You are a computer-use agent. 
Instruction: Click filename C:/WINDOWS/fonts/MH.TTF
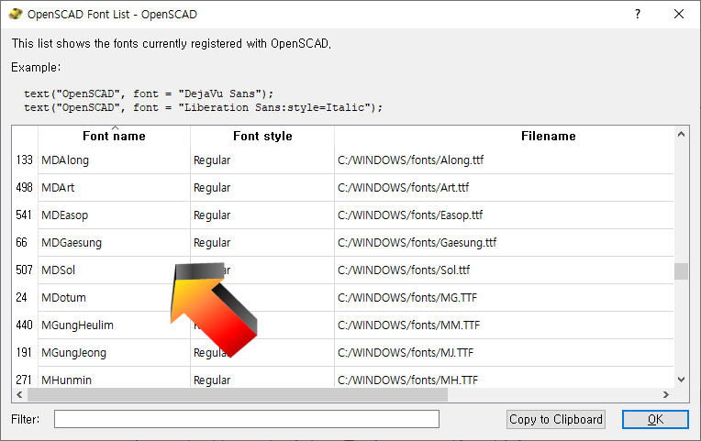pyautogui.click(x=407, y=380)
